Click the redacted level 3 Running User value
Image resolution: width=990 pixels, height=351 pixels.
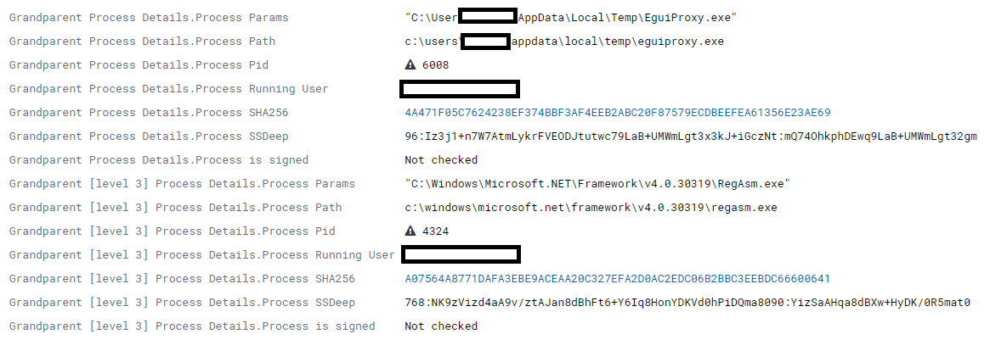coord(461,255)
